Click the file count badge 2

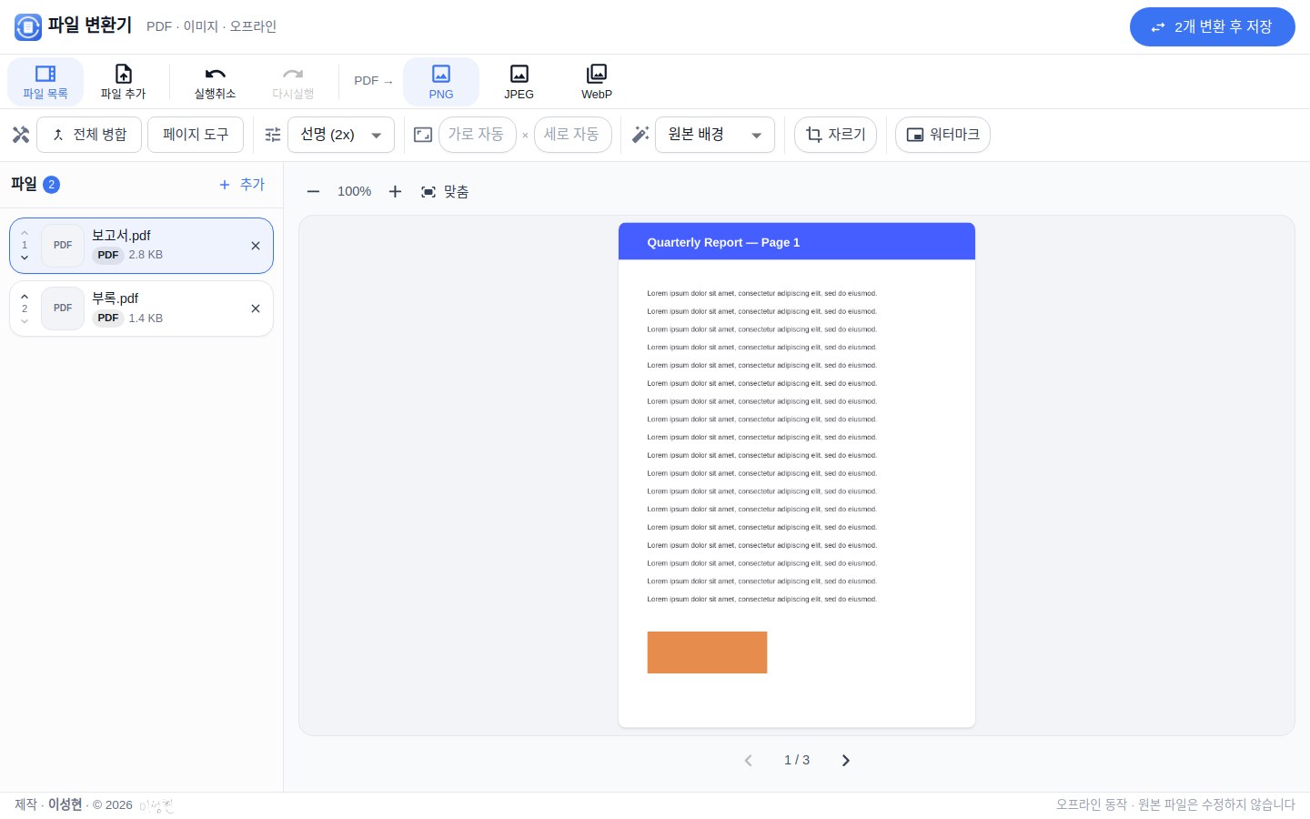pyautogui.click(x=52, y=185)
